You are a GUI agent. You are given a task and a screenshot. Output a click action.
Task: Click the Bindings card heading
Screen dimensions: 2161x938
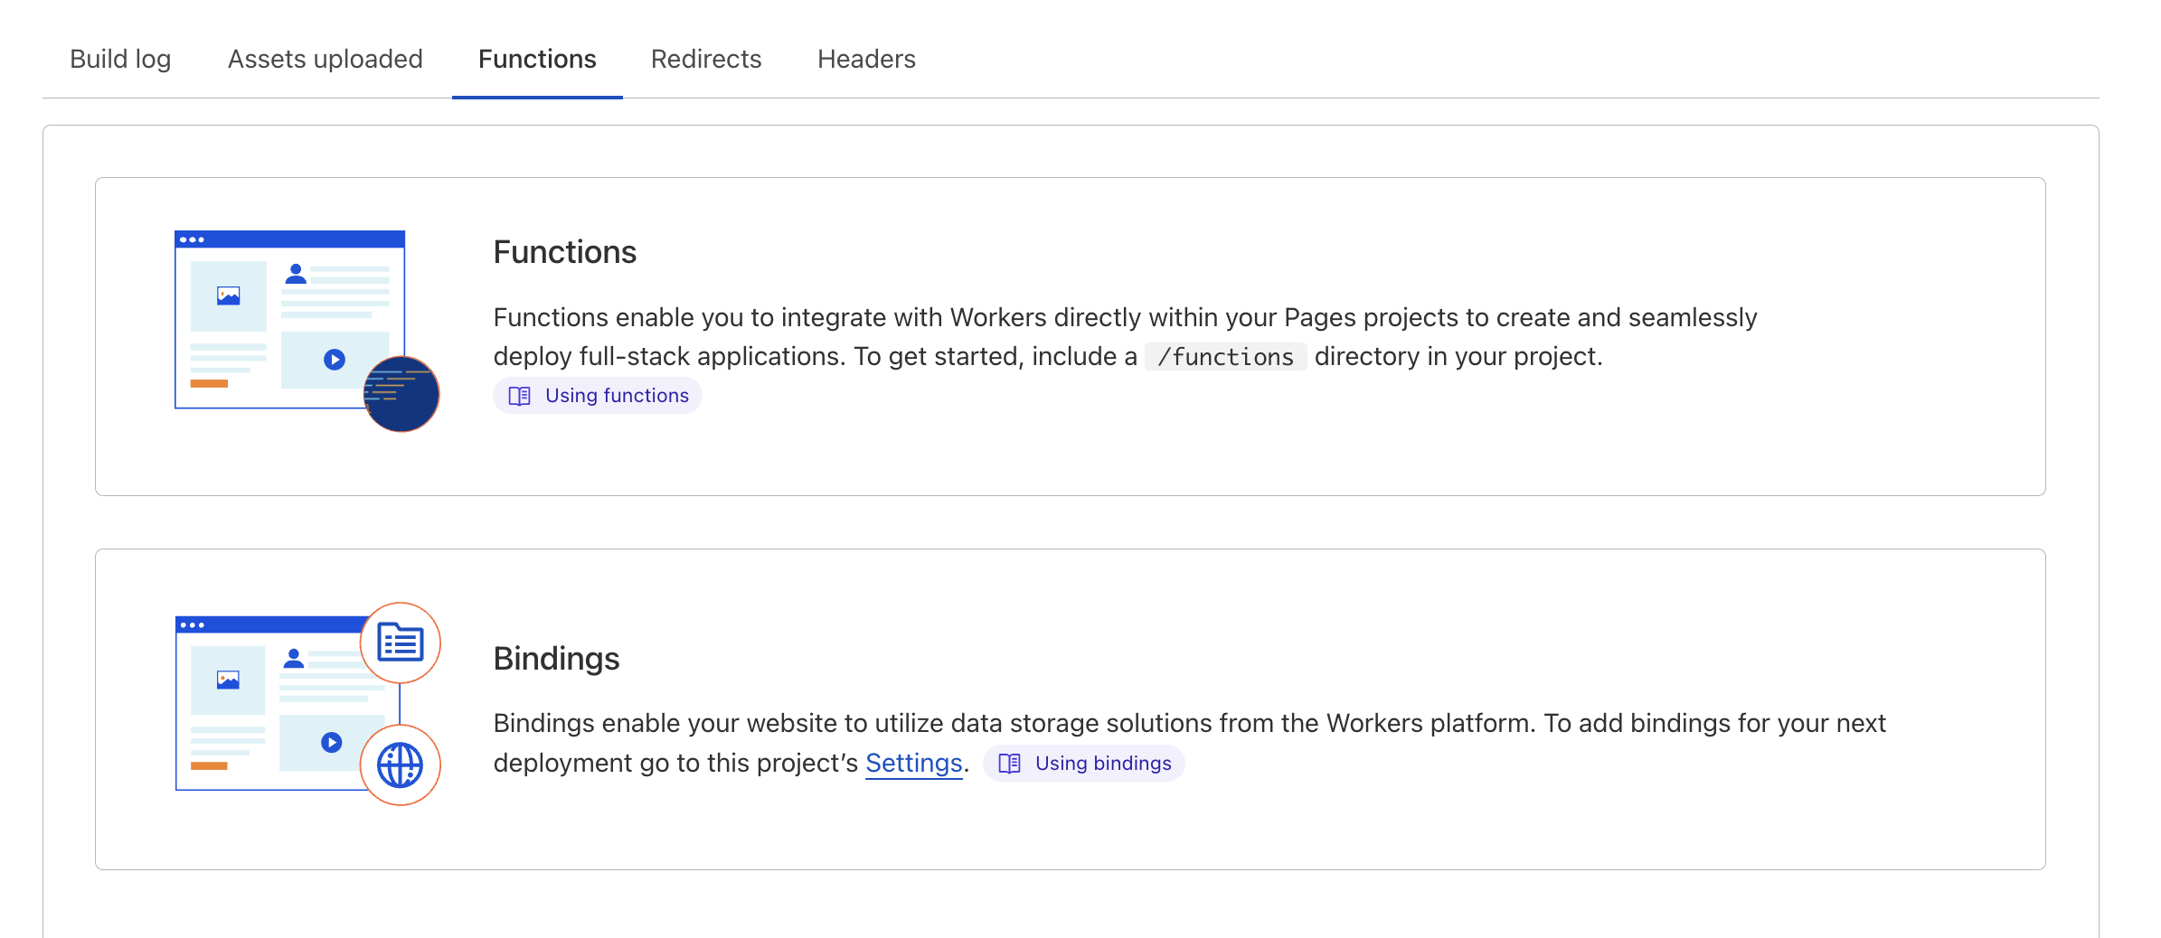(556, 659)
